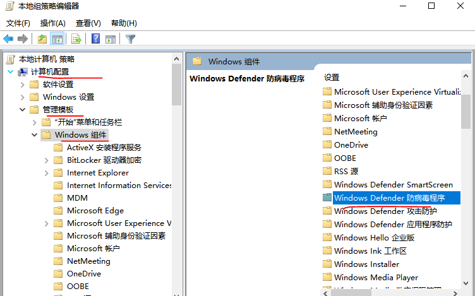Click the selected Windows Defender 防病毒程序 icon
Image resolution: width=475 pixels, height=296 pixels.
point(327,198)
